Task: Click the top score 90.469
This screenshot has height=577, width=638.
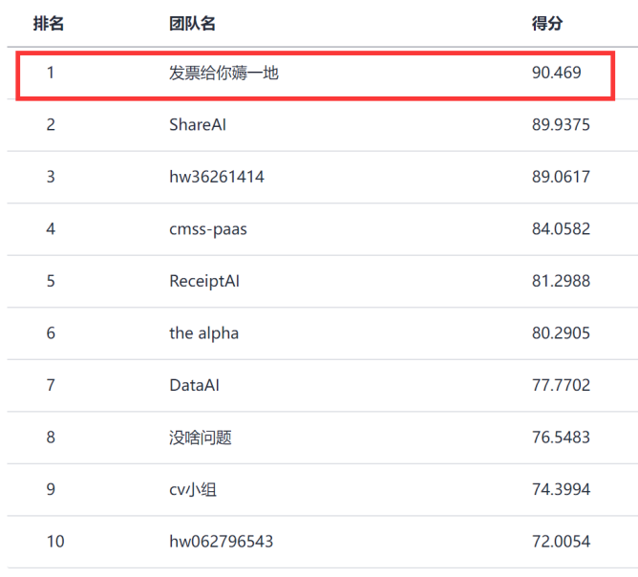Action: click(x=557, y=73)
